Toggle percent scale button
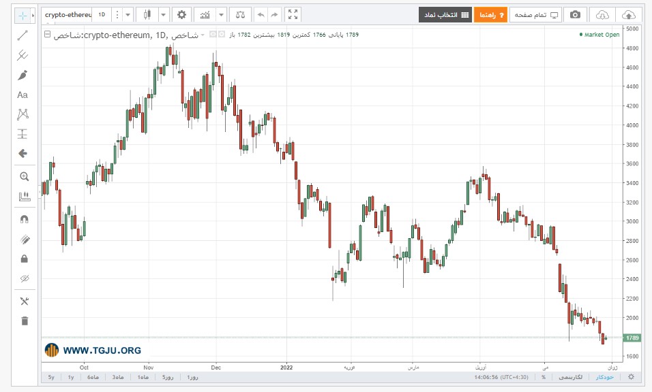Viewport: 652px width, 392px height. 544,377
